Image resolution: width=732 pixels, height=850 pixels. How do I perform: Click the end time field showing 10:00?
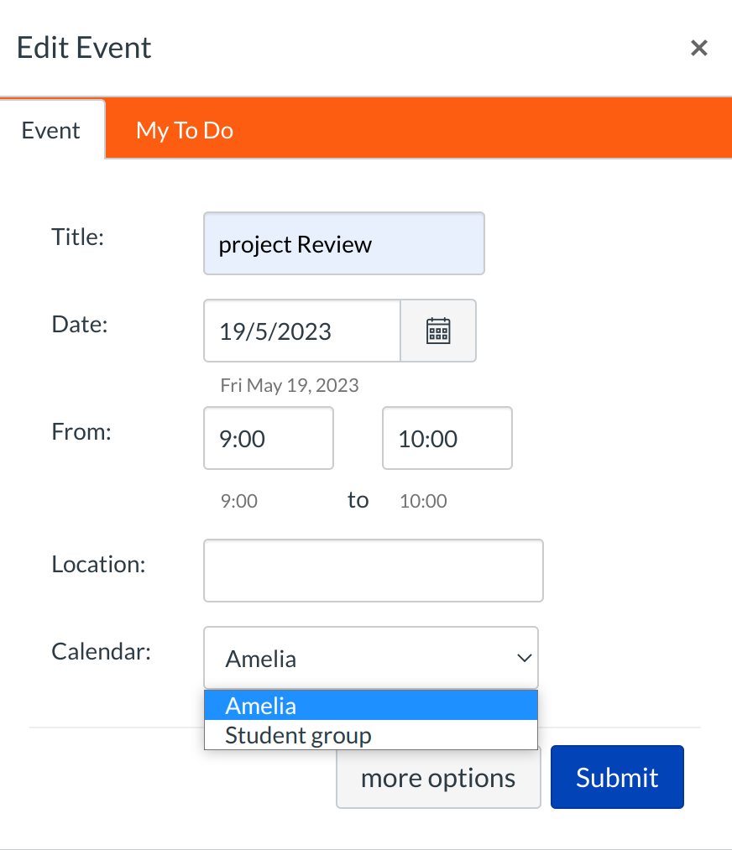447,438
